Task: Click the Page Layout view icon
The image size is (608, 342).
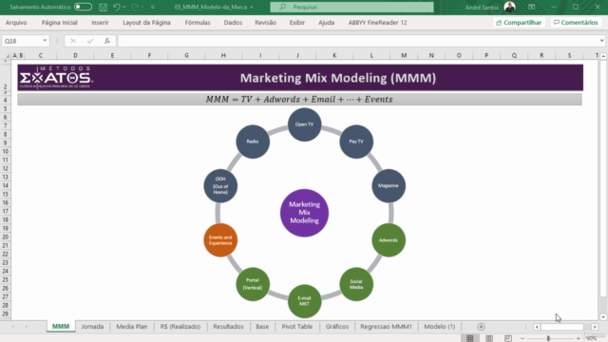Action: coord(489,338)
